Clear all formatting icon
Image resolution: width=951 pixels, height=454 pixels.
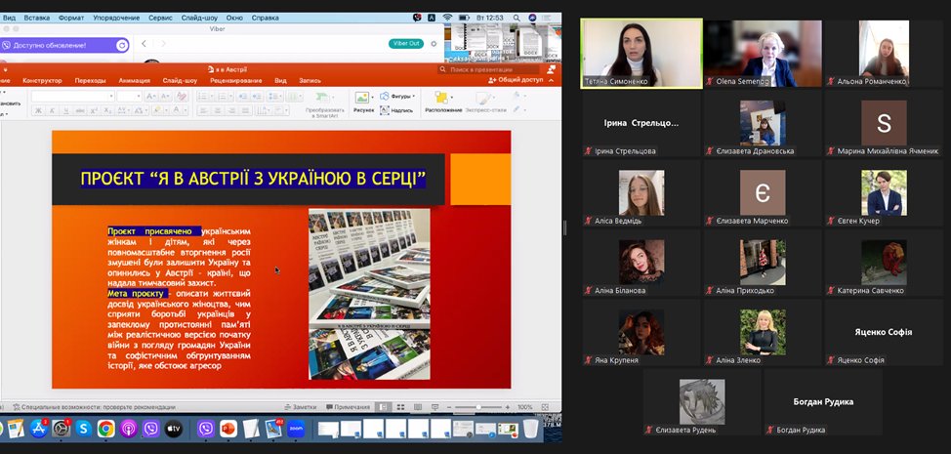pyautogui.click(x=181, y=97)
